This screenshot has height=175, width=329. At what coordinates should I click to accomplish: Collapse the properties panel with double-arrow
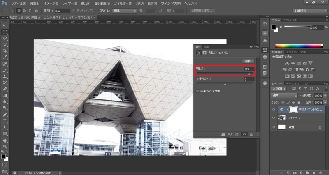click(251, 47)
